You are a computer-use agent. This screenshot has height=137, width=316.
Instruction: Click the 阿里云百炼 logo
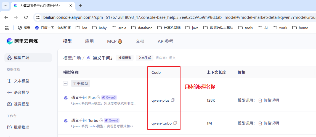point(22,41)
